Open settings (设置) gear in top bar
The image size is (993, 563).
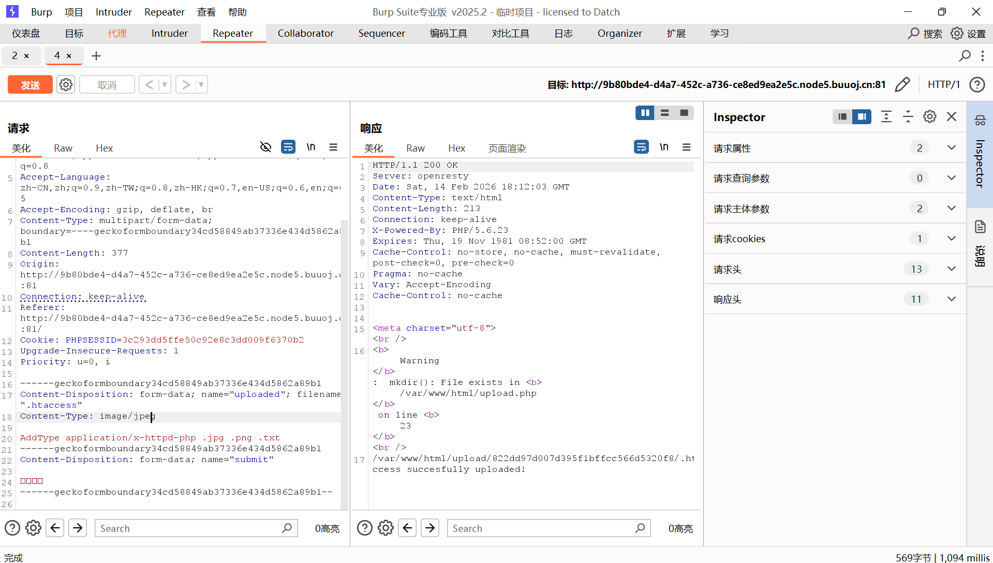pyautogui.click(x=957, y=33)
